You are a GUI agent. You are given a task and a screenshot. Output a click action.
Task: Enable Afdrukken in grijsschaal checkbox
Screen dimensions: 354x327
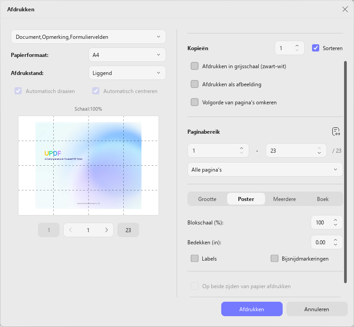point(195,66)
